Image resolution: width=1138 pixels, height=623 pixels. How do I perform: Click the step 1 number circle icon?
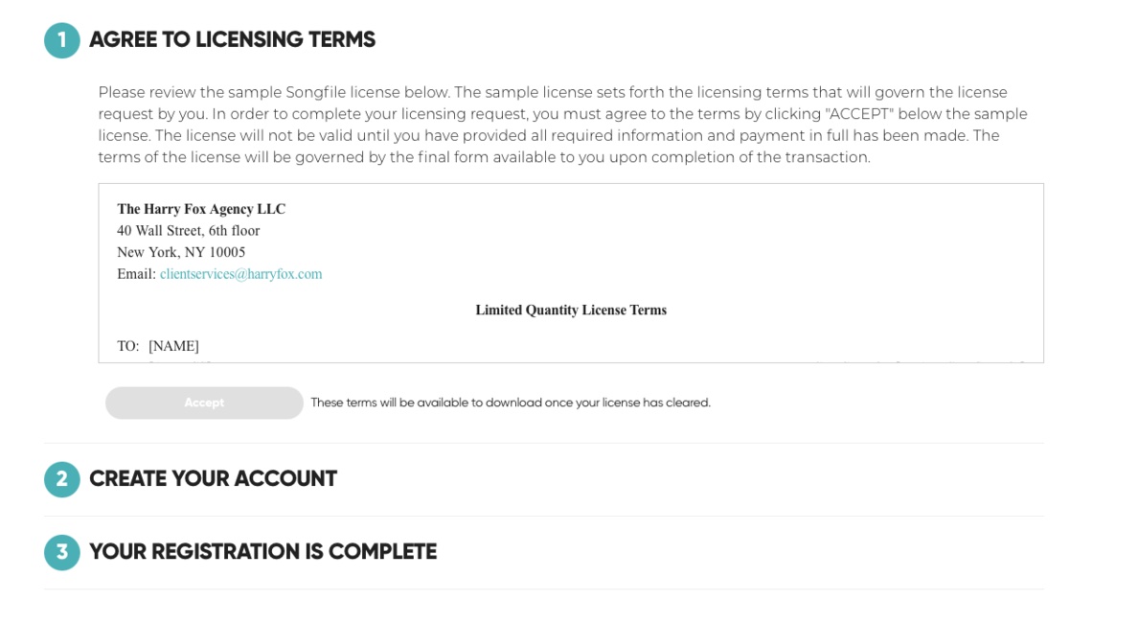pyautogui.click(x=62, y=40)
